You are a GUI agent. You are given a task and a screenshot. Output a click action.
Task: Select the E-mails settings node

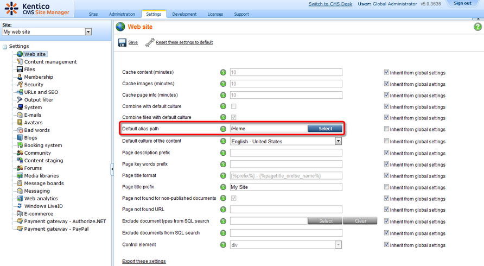click(33, 115)
